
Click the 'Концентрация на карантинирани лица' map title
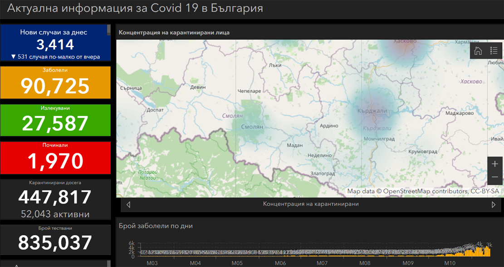(174, 33)
